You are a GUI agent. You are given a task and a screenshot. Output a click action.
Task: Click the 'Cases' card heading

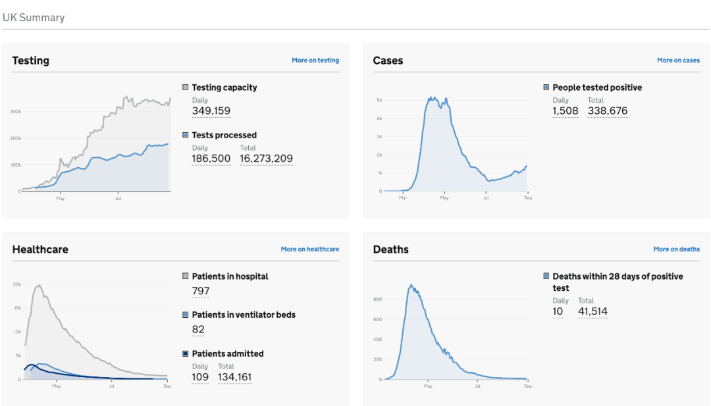click(x=388, y=61)
